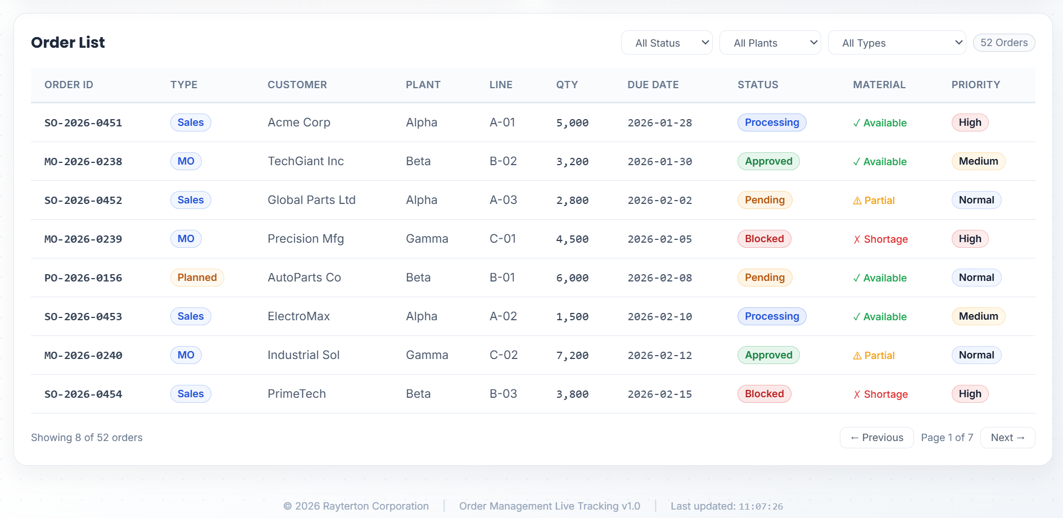Click the Approved status badge for Industrial Sol

coord(768,355)
